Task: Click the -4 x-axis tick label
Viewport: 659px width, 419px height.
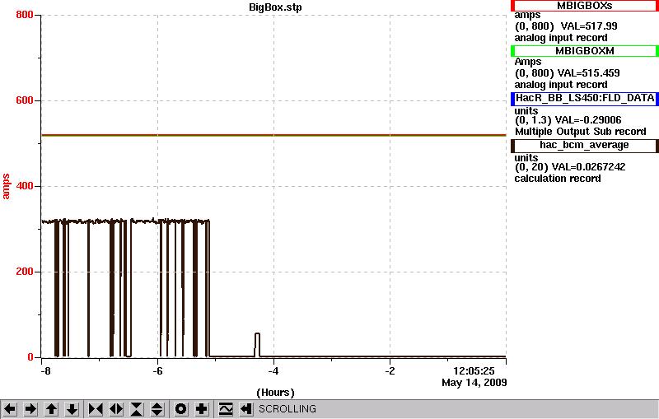Action: tap(273, 371)
